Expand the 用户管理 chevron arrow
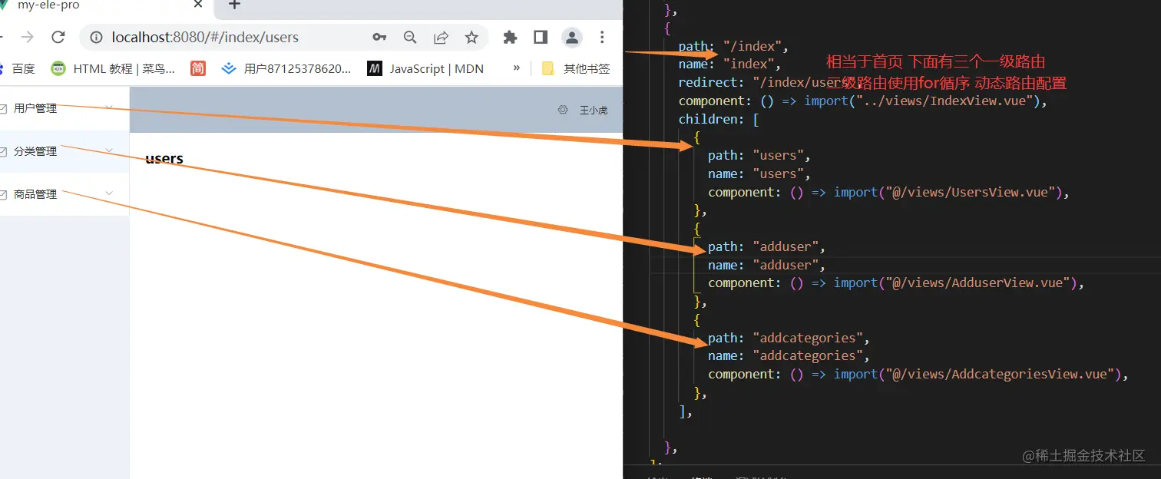The height and width of the screenshot is (479, 1161). 109,107
